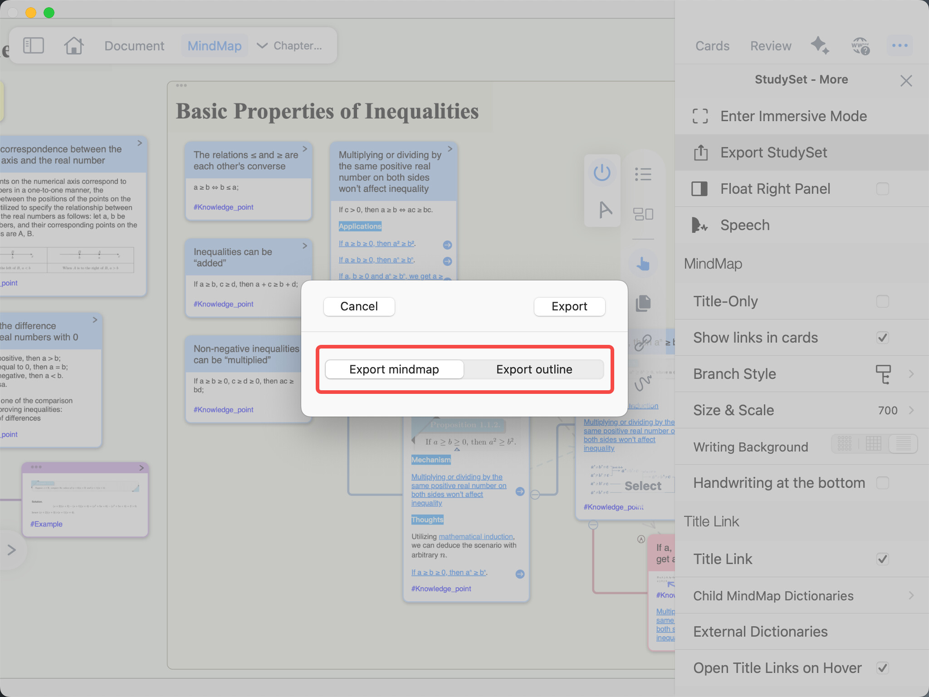This screenshot has width=929, height=697.
Task: Tick the Title-Only checkbox
Action: pos(882,301)
